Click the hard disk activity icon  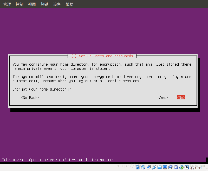coord(138,167)
